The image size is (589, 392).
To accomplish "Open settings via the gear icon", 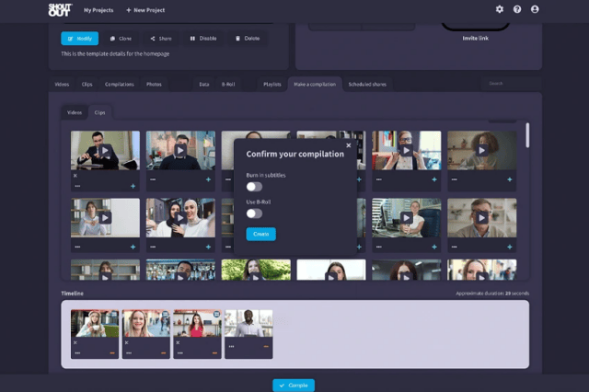I will 500,9.
